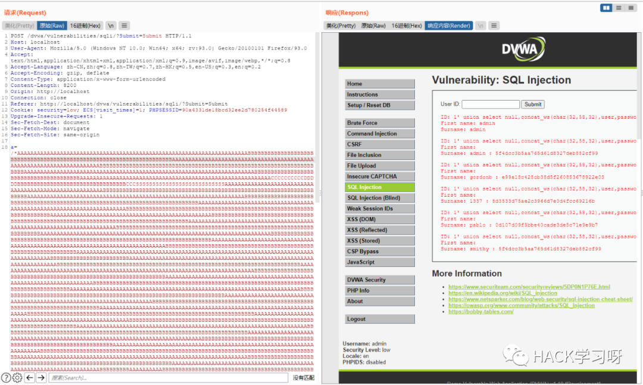Open CSP Bypass menu item

[380, 251]
